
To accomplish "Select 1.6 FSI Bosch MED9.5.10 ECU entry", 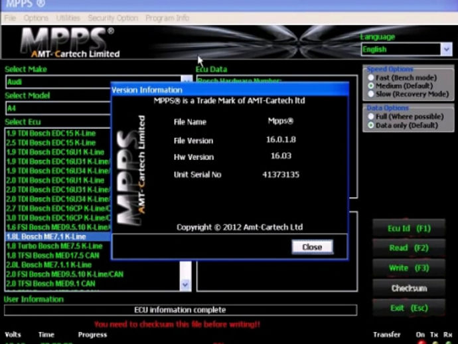I will pos(58,227).
